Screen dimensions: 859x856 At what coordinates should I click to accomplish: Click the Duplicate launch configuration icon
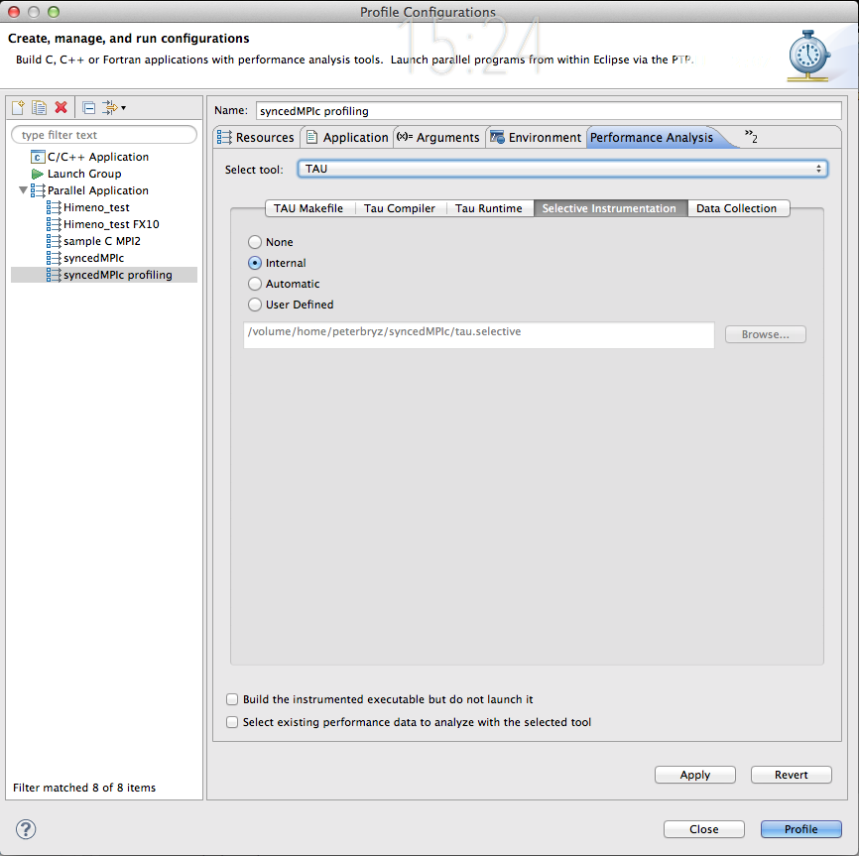39,107
